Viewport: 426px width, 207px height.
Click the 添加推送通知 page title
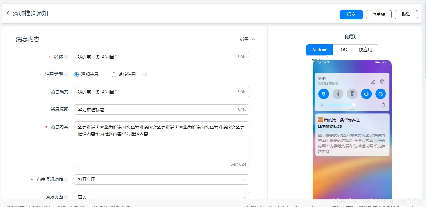click(x=30, y=13)
